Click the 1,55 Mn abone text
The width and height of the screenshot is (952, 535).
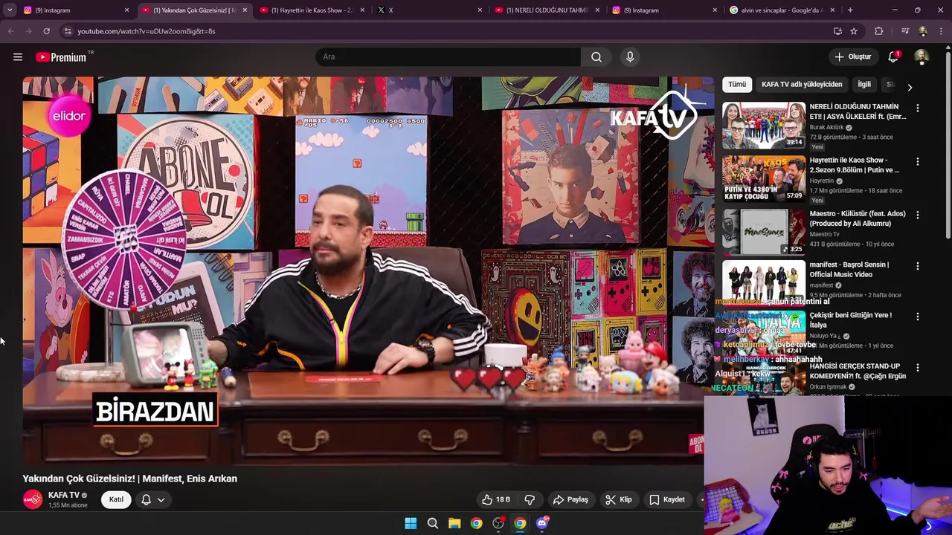click(68, 506)
